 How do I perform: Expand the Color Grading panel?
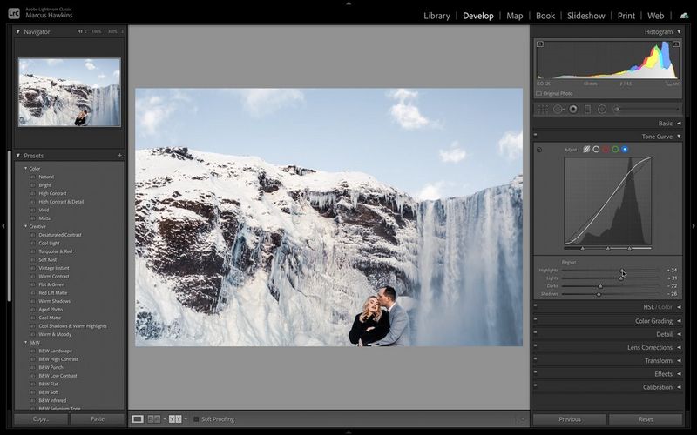[x=653, y=321]
